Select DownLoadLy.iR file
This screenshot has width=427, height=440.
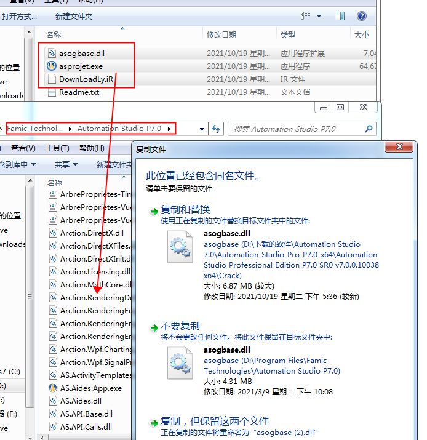coord(86,79)
